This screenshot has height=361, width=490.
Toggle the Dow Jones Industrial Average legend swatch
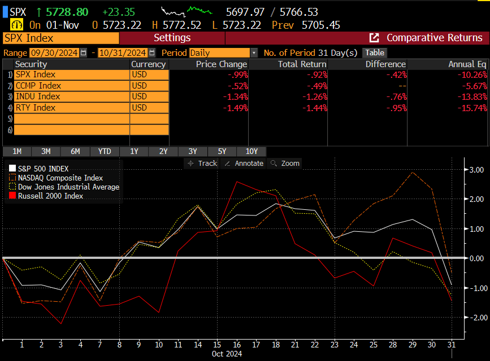click(x=12, y=187)
